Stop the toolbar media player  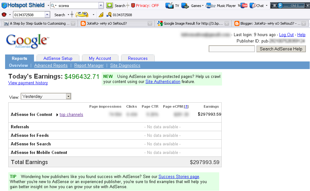click(x=274, y=5)
